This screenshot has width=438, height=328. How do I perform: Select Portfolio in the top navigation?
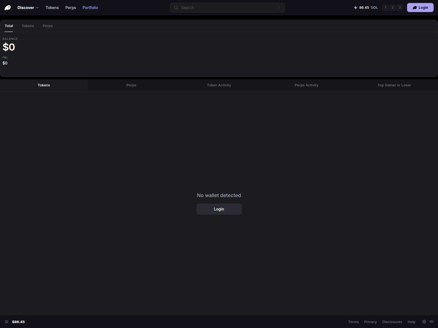90,8
